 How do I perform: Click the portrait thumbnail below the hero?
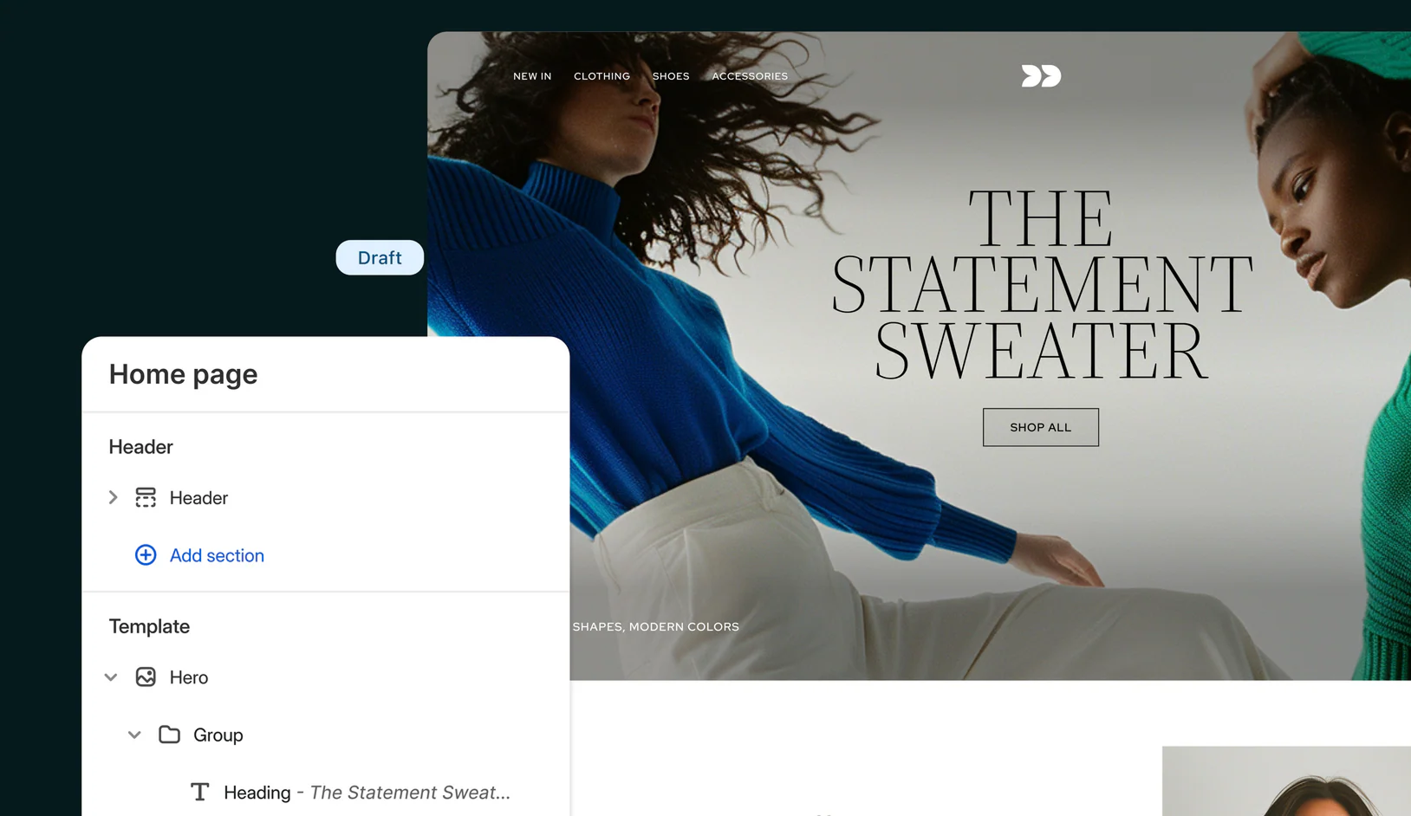coord(1286,780)
